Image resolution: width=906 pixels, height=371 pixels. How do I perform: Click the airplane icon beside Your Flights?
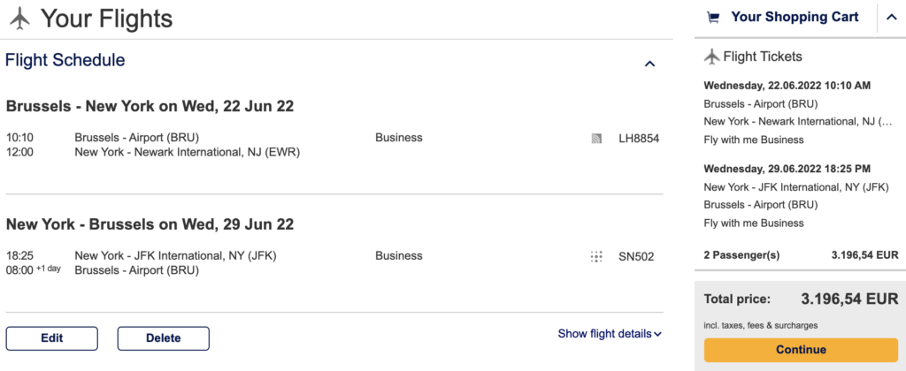pos(19,18)
